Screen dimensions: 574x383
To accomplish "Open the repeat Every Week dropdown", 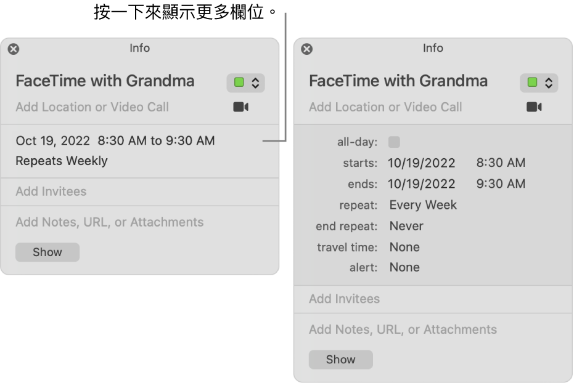I will click(x=423, y=205).
